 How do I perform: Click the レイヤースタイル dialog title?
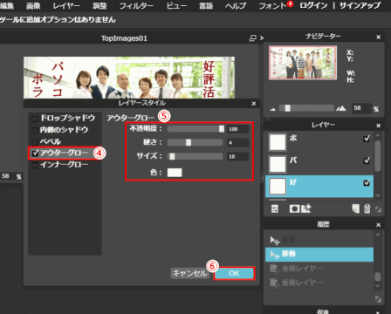(141, 103)
